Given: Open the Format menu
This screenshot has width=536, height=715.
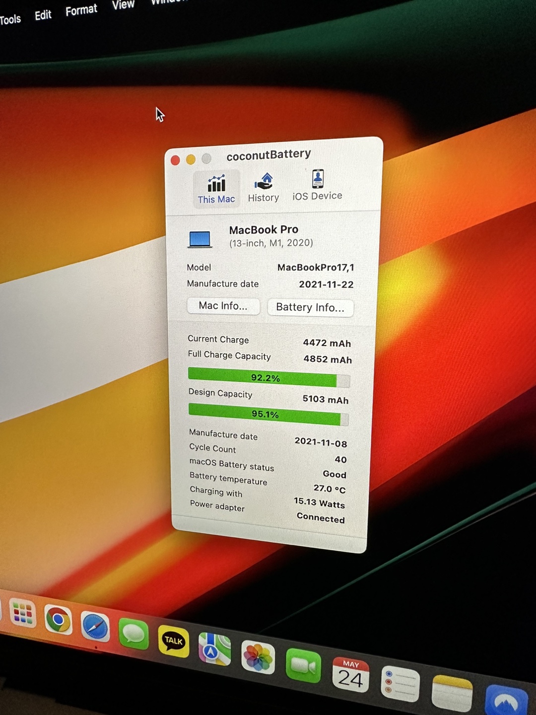Looking at the screenshot, I should click(x=81, y=10).
